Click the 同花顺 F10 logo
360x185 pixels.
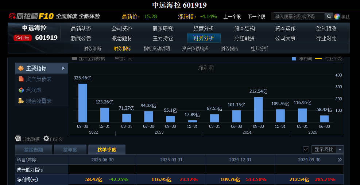(31, 16)
